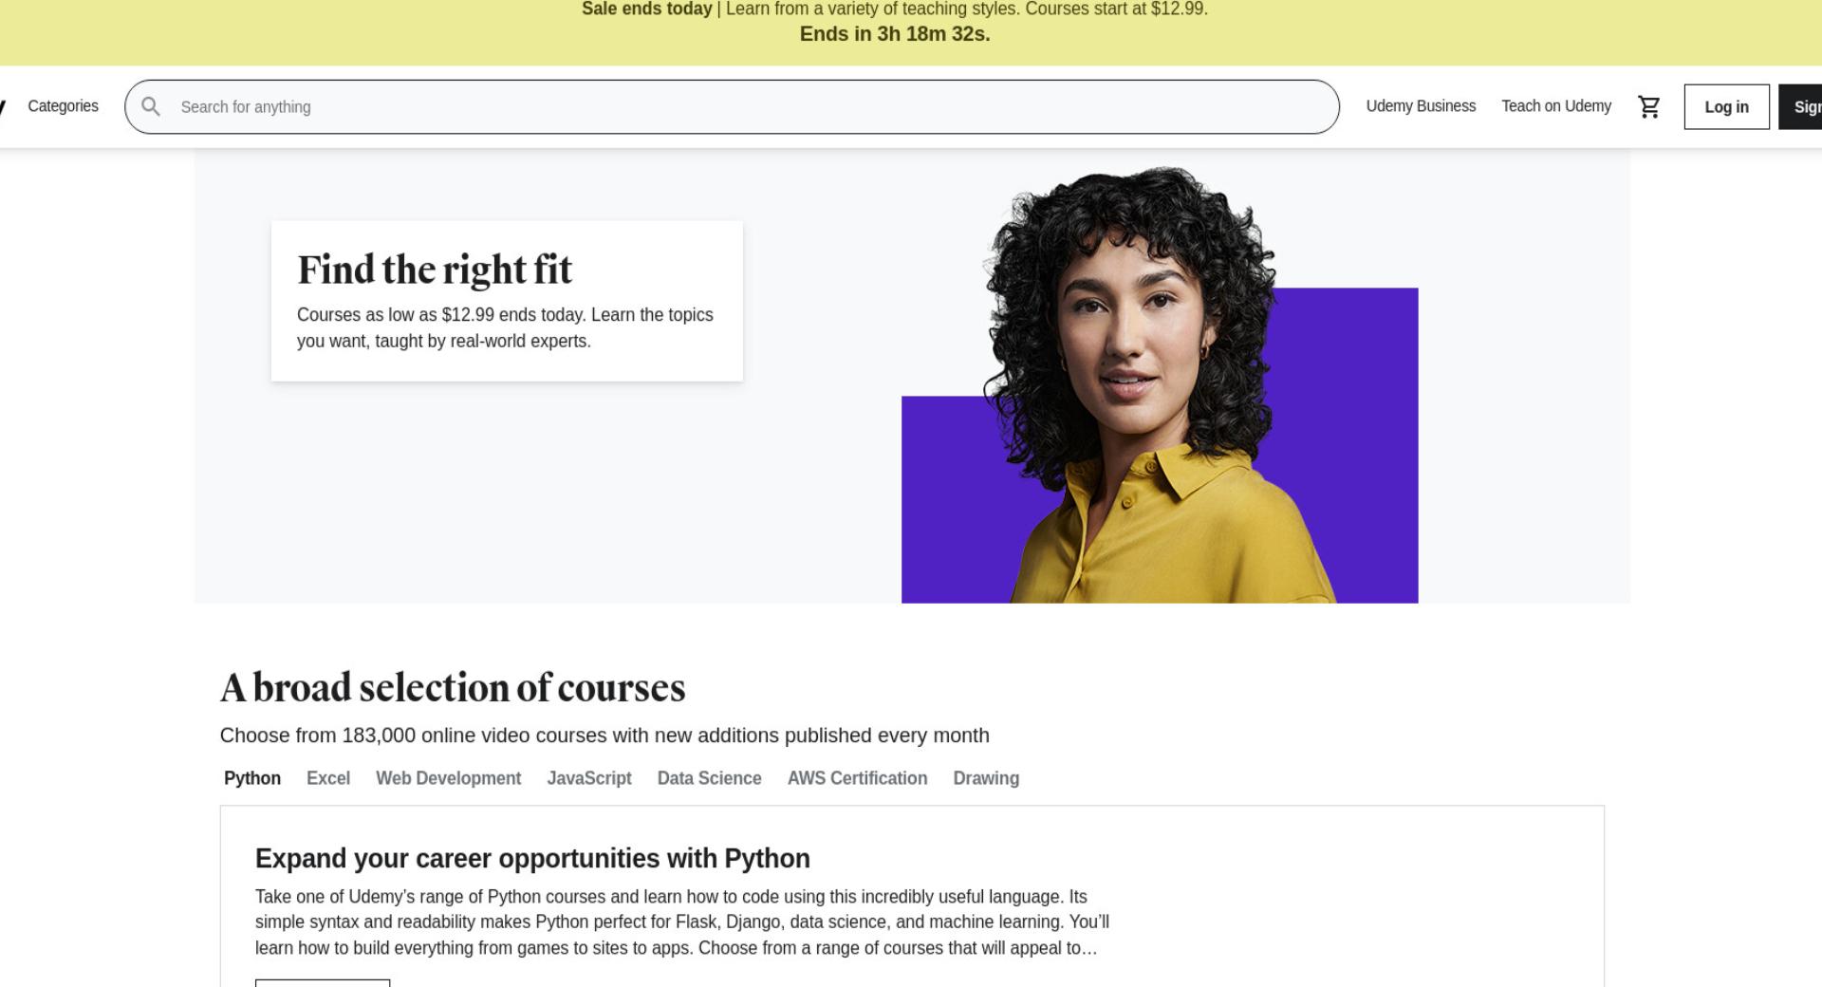Select the Python tab
Image resolution: width=1822 pixels, height=987 pixels.
(252, 778)
